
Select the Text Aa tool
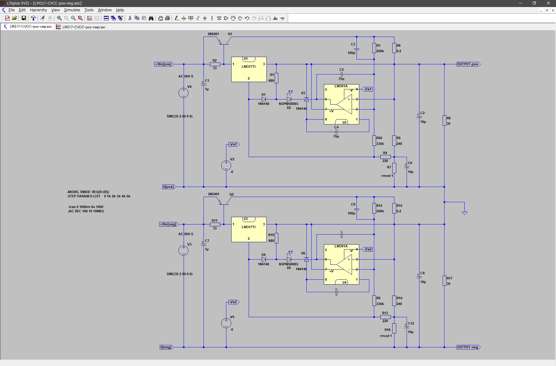275,18
